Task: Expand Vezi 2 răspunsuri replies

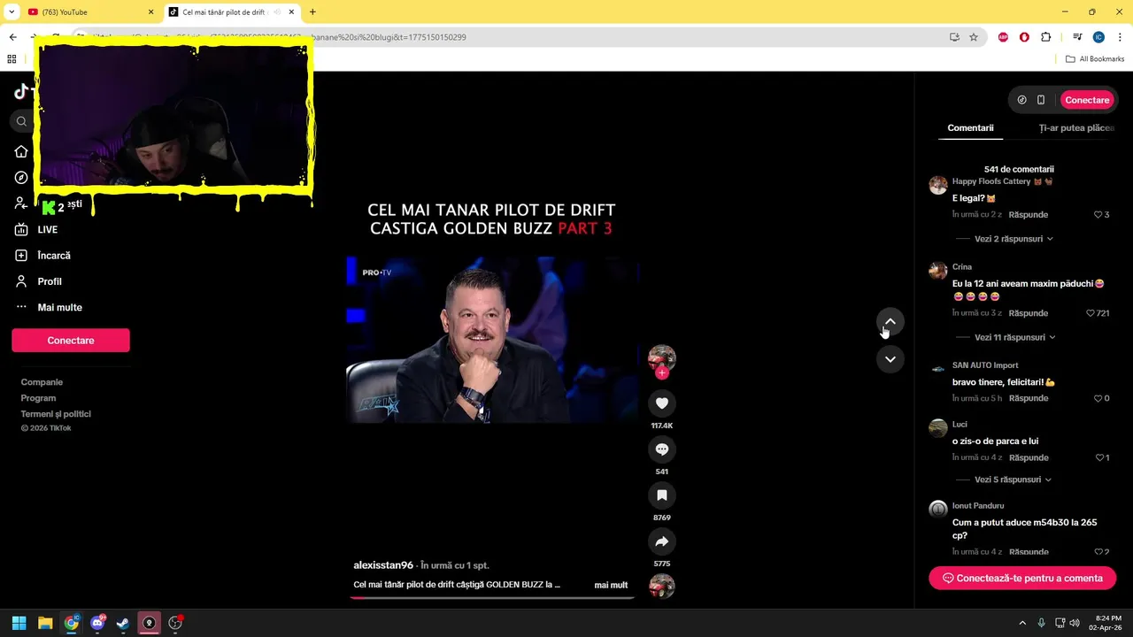Action: (1014, 239)
